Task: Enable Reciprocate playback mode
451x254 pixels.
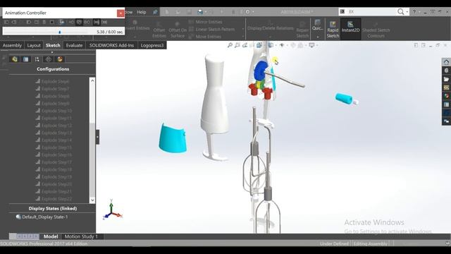Action: 87,22
